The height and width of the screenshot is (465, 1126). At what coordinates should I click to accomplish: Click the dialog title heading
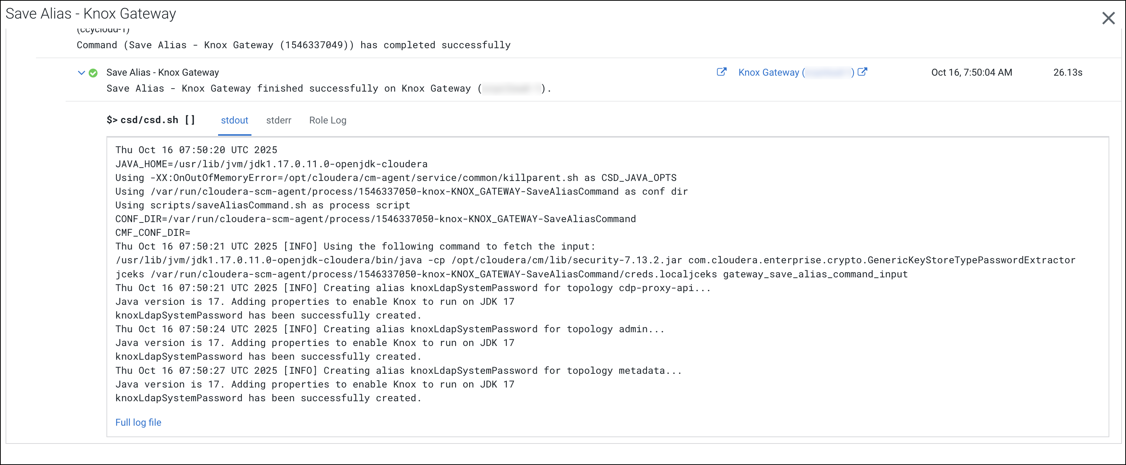click(x=90, y=14)
